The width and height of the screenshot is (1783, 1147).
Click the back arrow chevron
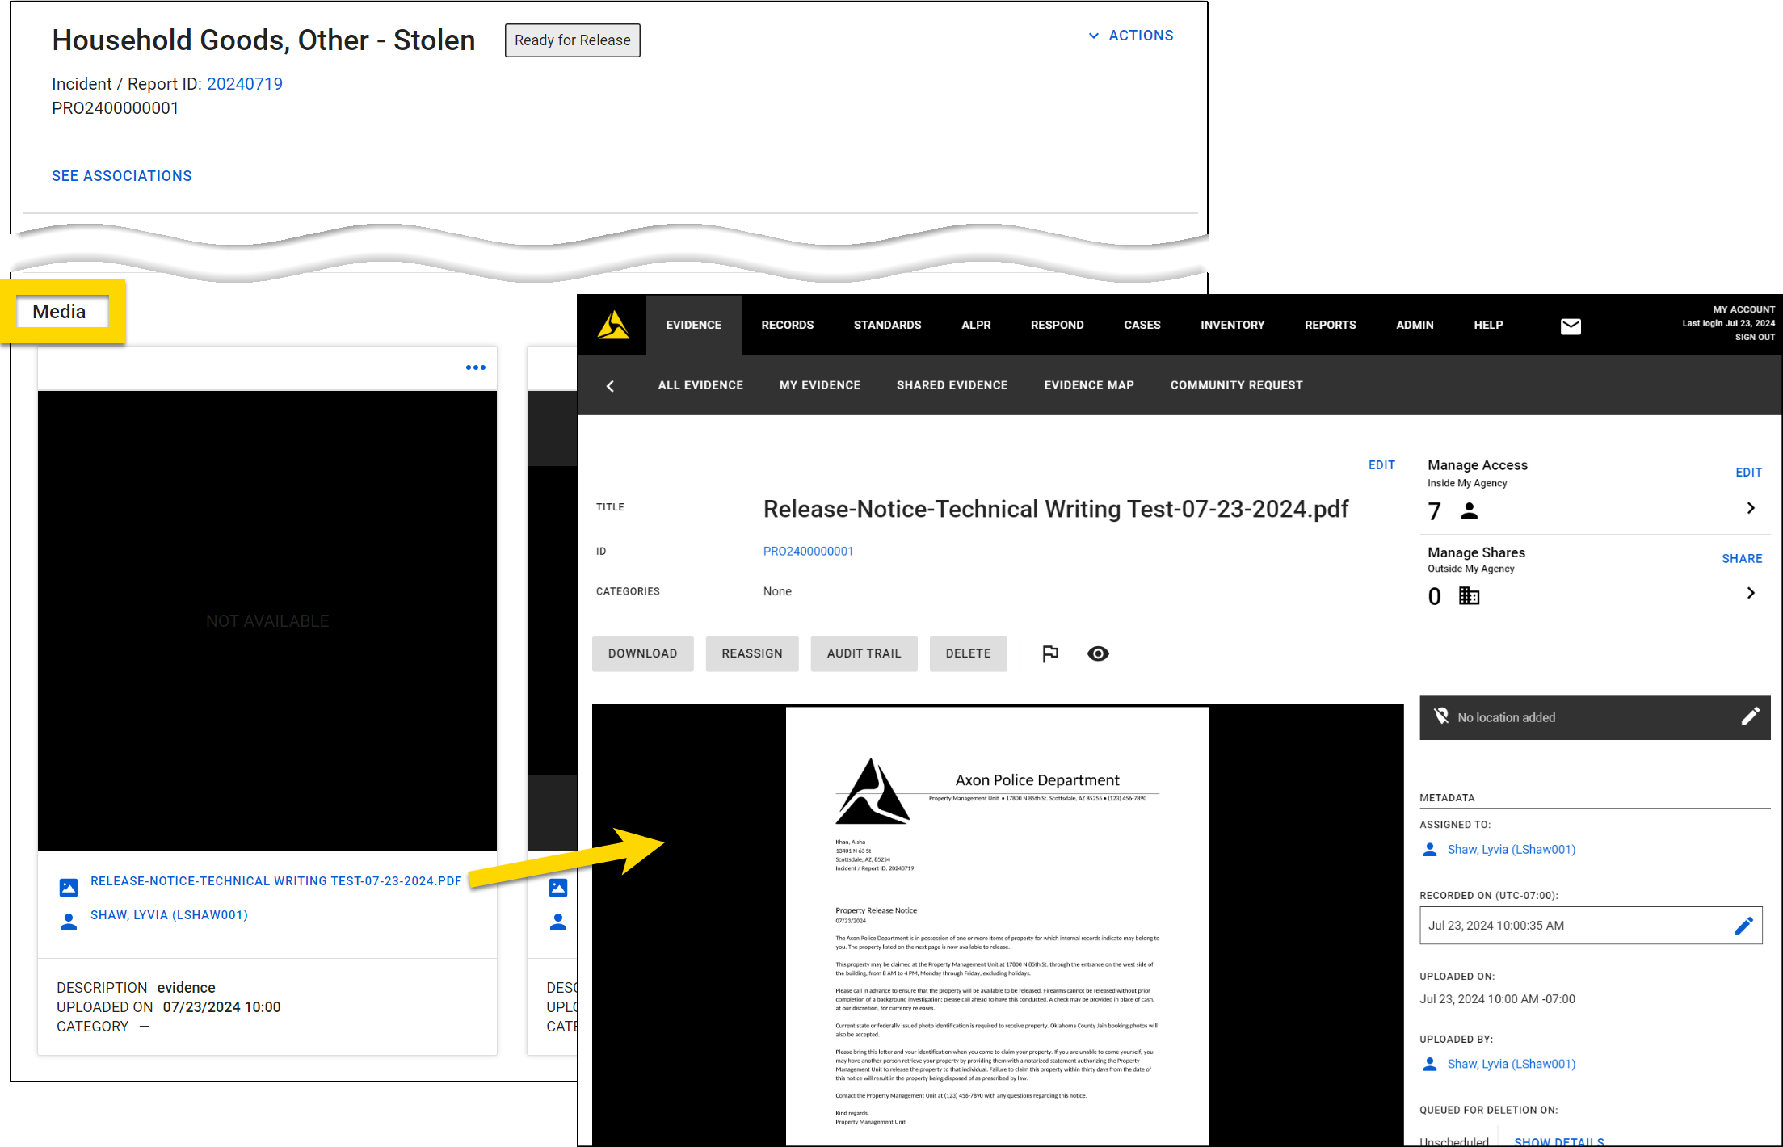611,386
